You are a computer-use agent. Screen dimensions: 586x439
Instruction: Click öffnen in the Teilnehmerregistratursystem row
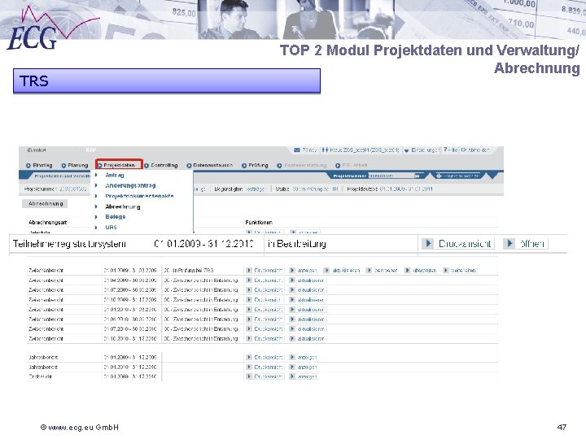point(526,244)
